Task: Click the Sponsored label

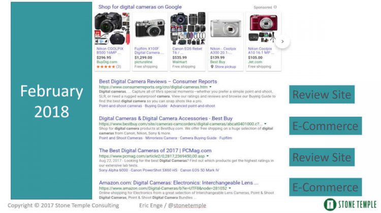Action: click(x=263, y=7)
